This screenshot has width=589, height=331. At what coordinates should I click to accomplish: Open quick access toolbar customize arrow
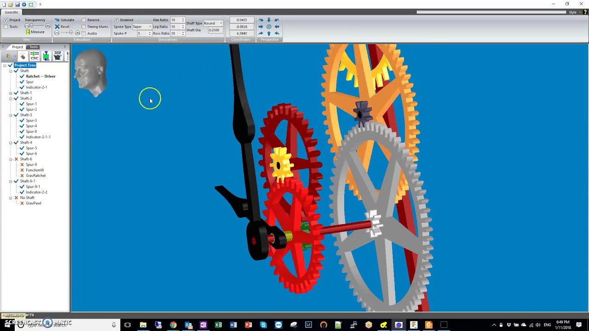pos(40,5)
